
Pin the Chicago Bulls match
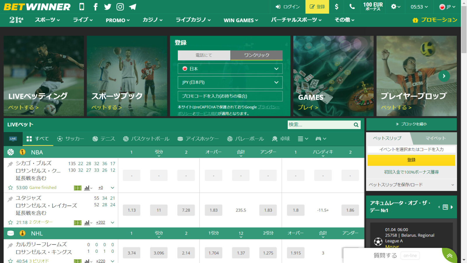click(10, 164)
